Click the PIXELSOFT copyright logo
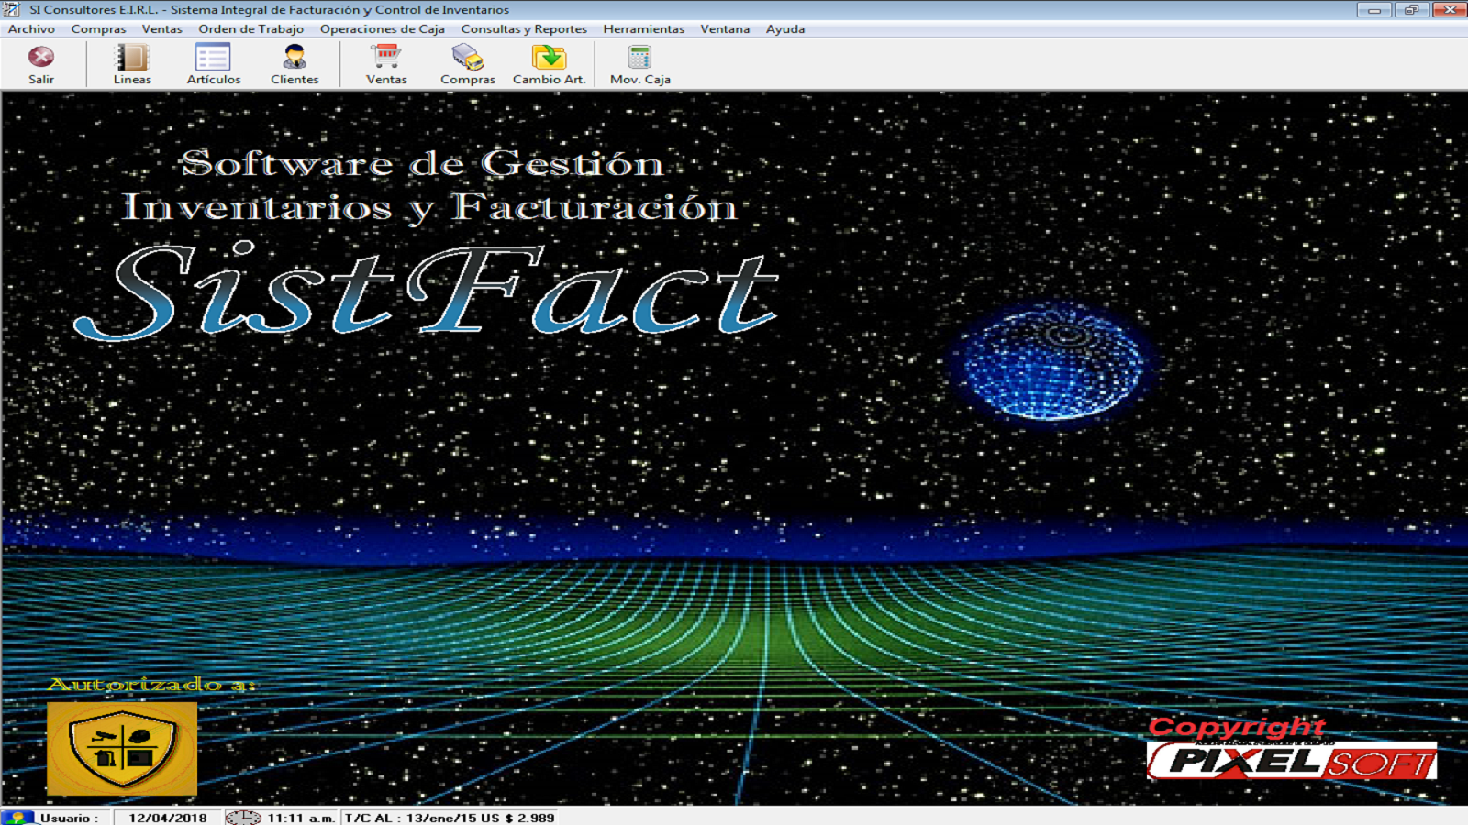Screen dimensions: 1468x825 coord(1292,760)
